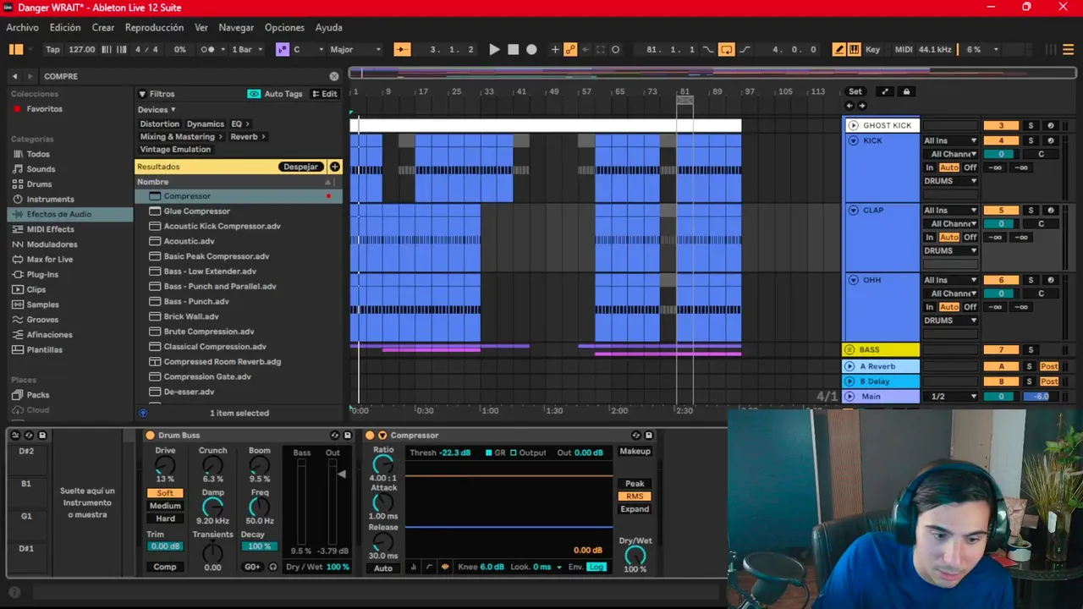Screen dimensions: 1083x609
Task: Click the expand arrangement view arrows icon
Action: pos(885,91)
